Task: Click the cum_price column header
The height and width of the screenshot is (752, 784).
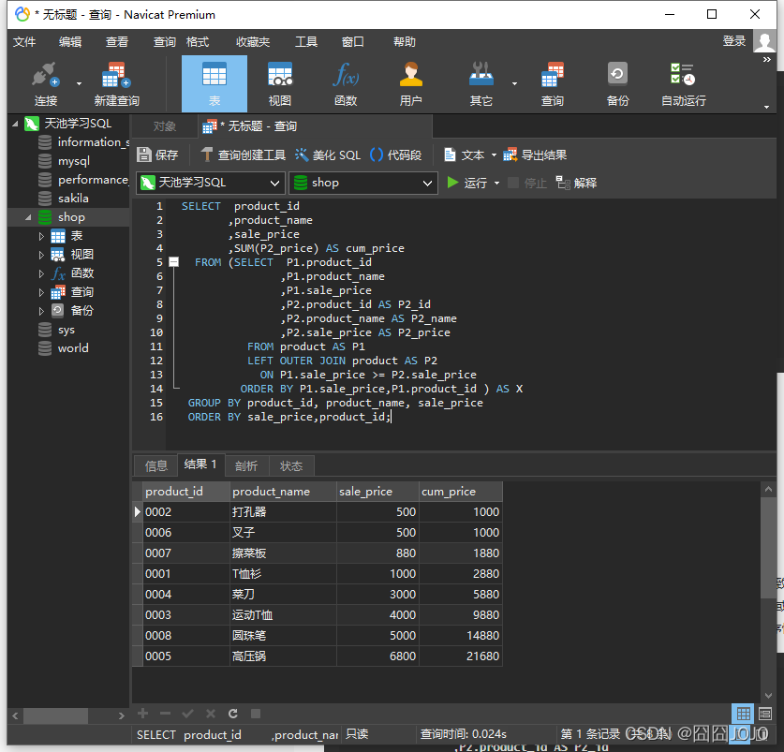Action: pos(460,492)
